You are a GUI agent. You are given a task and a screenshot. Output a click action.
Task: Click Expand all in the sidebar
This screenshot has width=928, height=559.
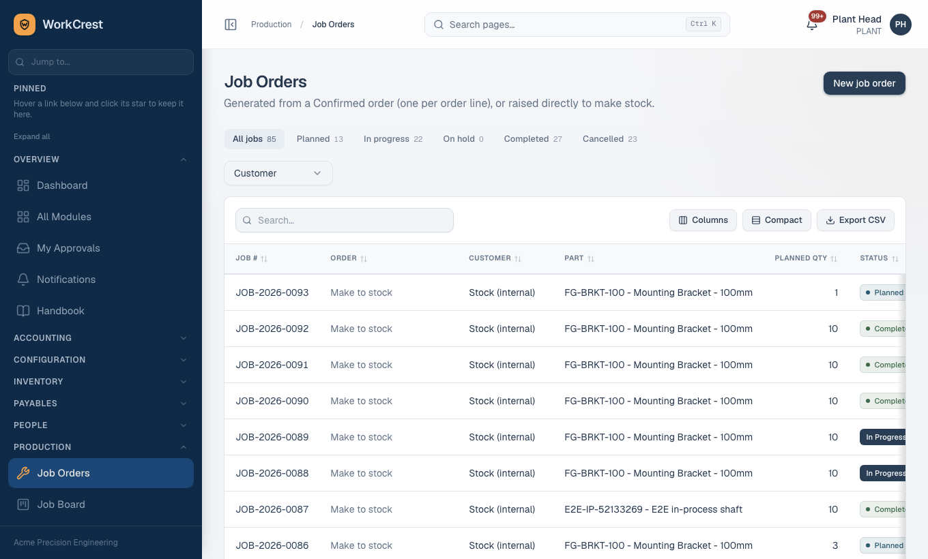pos(32,136)
